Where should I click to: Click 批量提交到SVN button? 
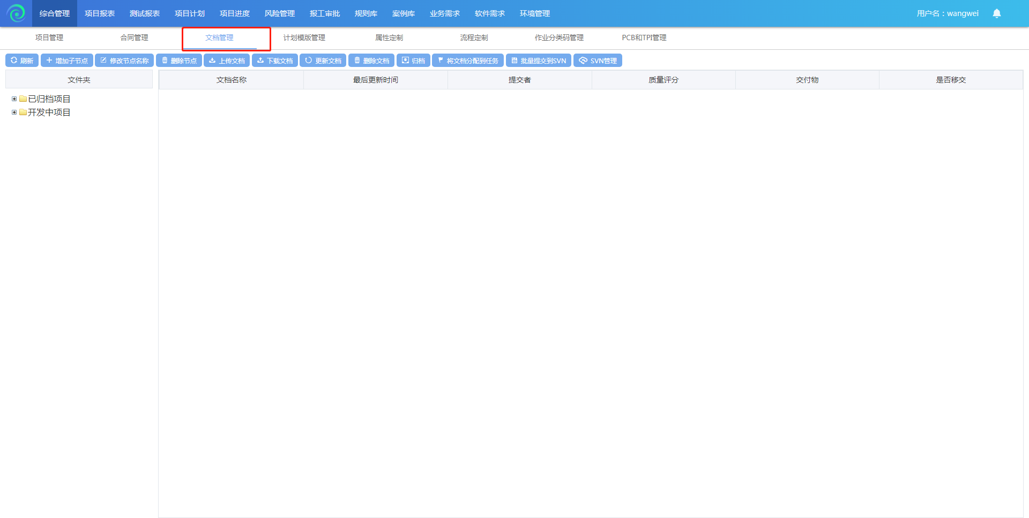(x=538, y=61)
